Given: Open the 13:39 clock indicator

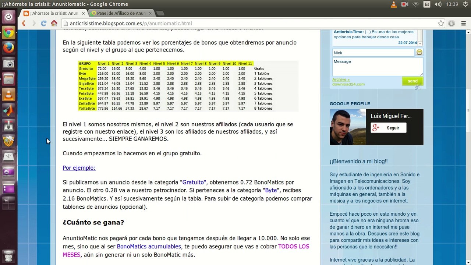Looking at the screenshot, I should click(x=452, y=4).
